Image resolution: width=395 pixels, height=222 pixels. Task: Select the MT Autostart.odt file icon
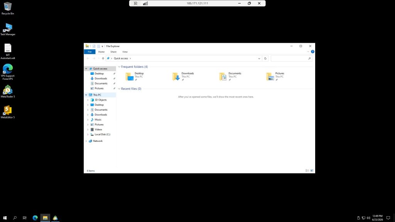point(8,51)
